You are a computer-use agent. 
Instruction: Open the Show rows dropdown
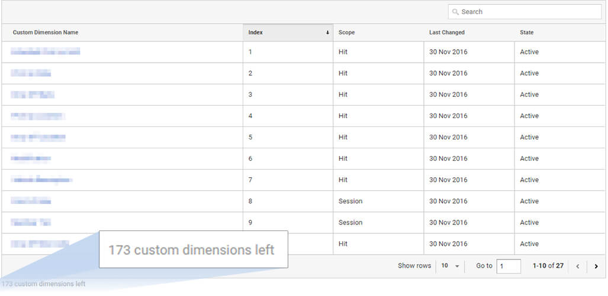click(x=450, y=266)
